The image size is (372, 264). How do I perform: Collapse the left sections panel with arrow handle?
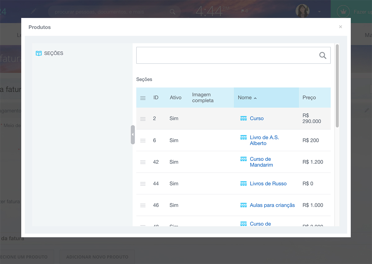tap(133, 134)
